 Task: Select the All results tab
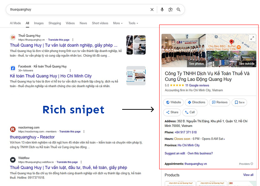point(27,23)
